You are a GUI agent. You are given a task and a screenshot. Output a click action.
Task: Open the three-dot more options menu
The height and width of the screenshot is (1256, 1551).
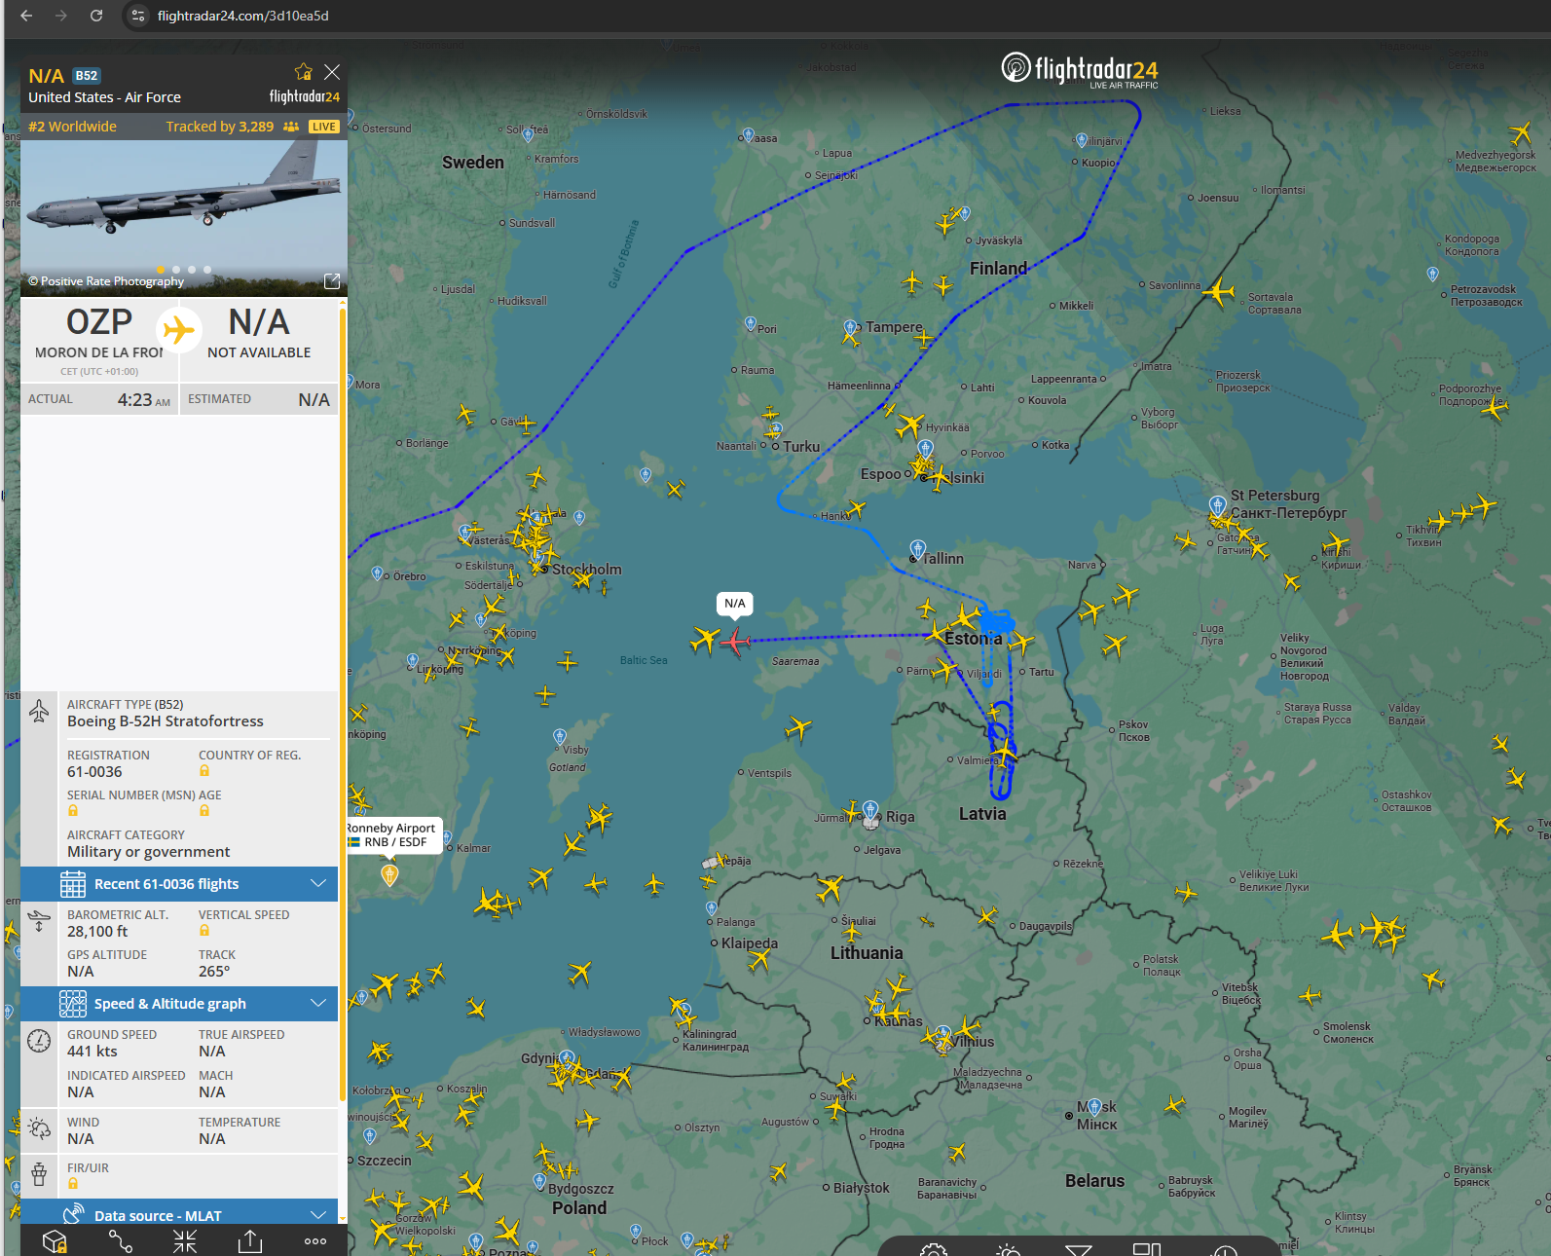click(315, 1241)
